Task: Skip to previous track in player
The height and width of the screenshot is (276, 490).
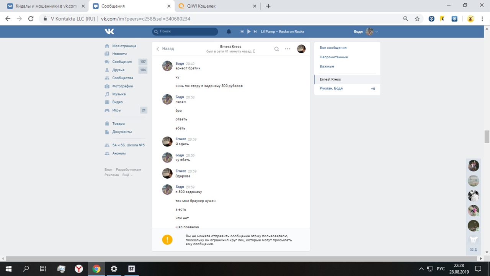Action: click(242, 31)
